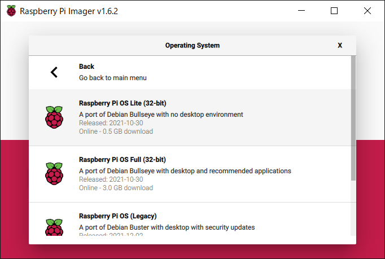Click 'Online - 3.0 GB download' text
This screenshot has width=385, height=259.
click(x=116, y=188)
